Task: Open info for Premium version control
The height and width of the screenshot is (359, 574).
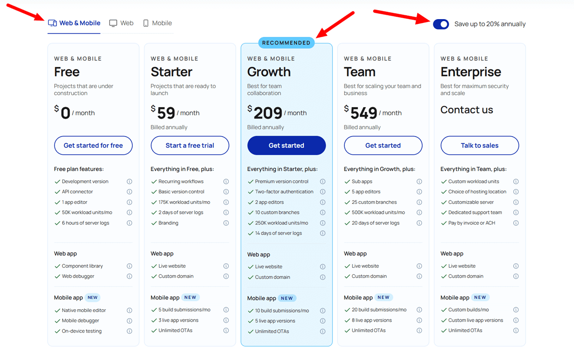Action: click(322, 181)
